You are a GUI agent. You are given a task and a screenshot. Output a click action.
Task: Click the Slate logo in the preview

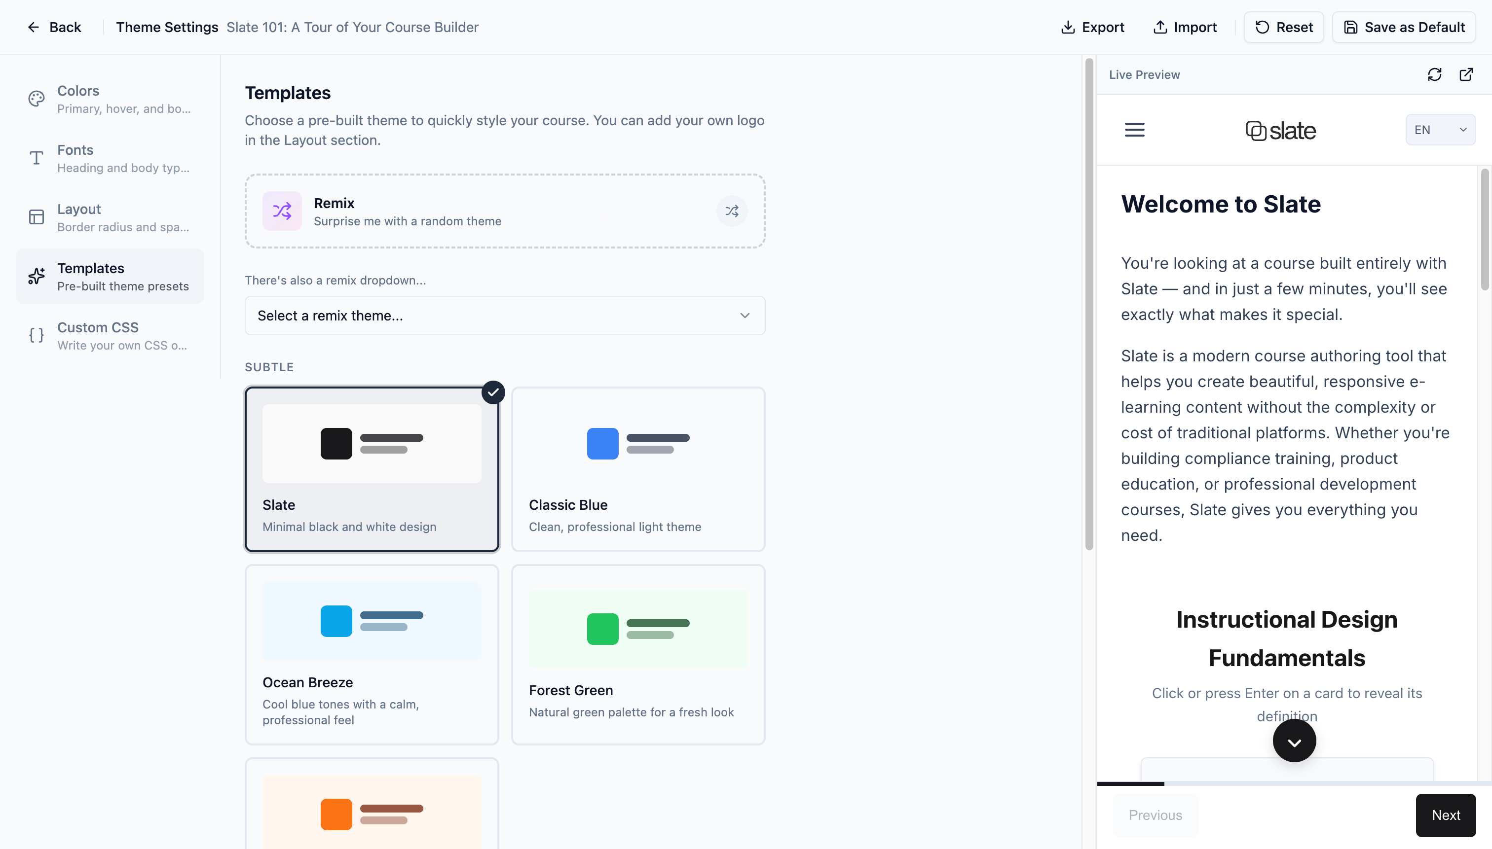1280,130
